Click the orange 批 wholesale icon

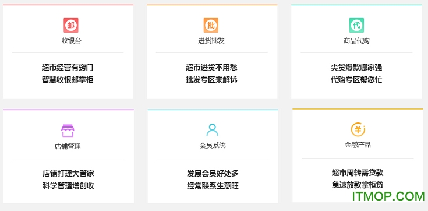211,26
